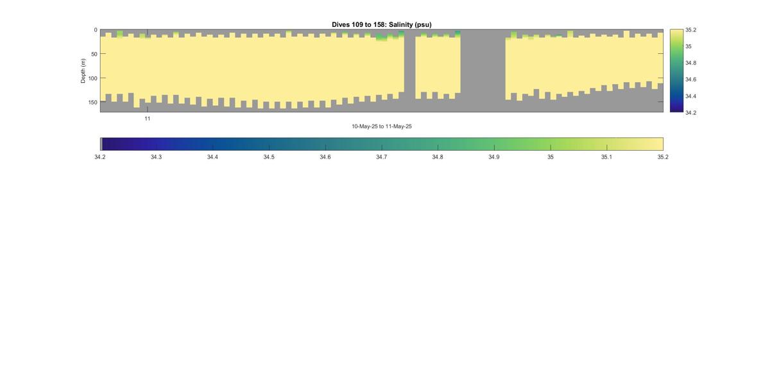The height and width of the screenshot is (392, 770).
Task: Click the horizontal colorbar below the plot
Action: [381, 144]
